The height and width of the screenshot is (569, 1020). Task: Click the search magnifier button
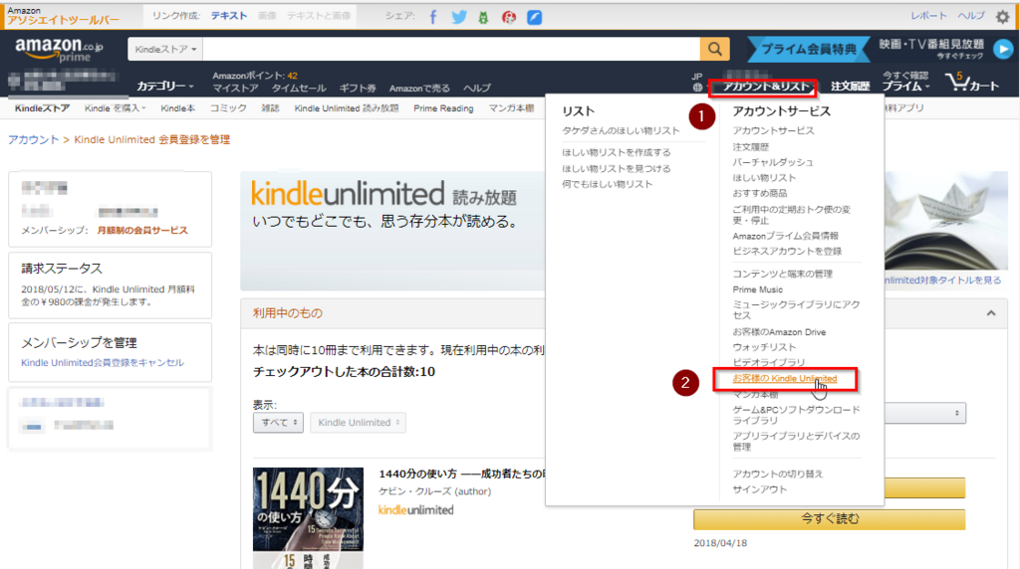(x=715, y=49)
